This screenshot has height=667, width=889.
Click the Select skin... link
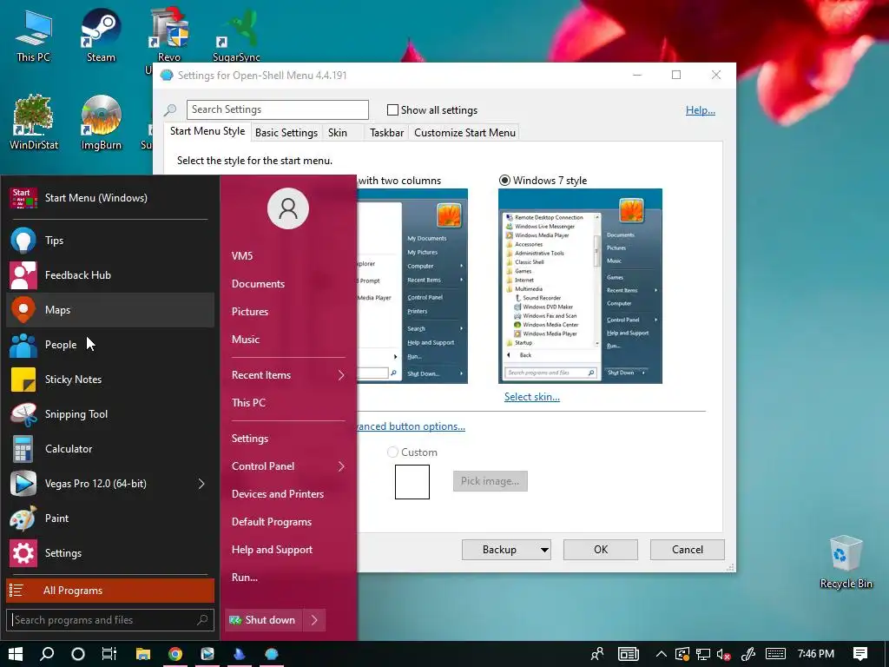click(532, 396)
